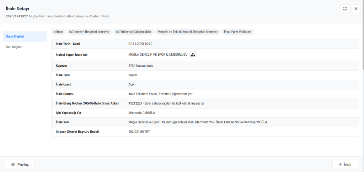Click the Paylaş share button
Viewport: 364px width, 172px height.
coord(20,165)
